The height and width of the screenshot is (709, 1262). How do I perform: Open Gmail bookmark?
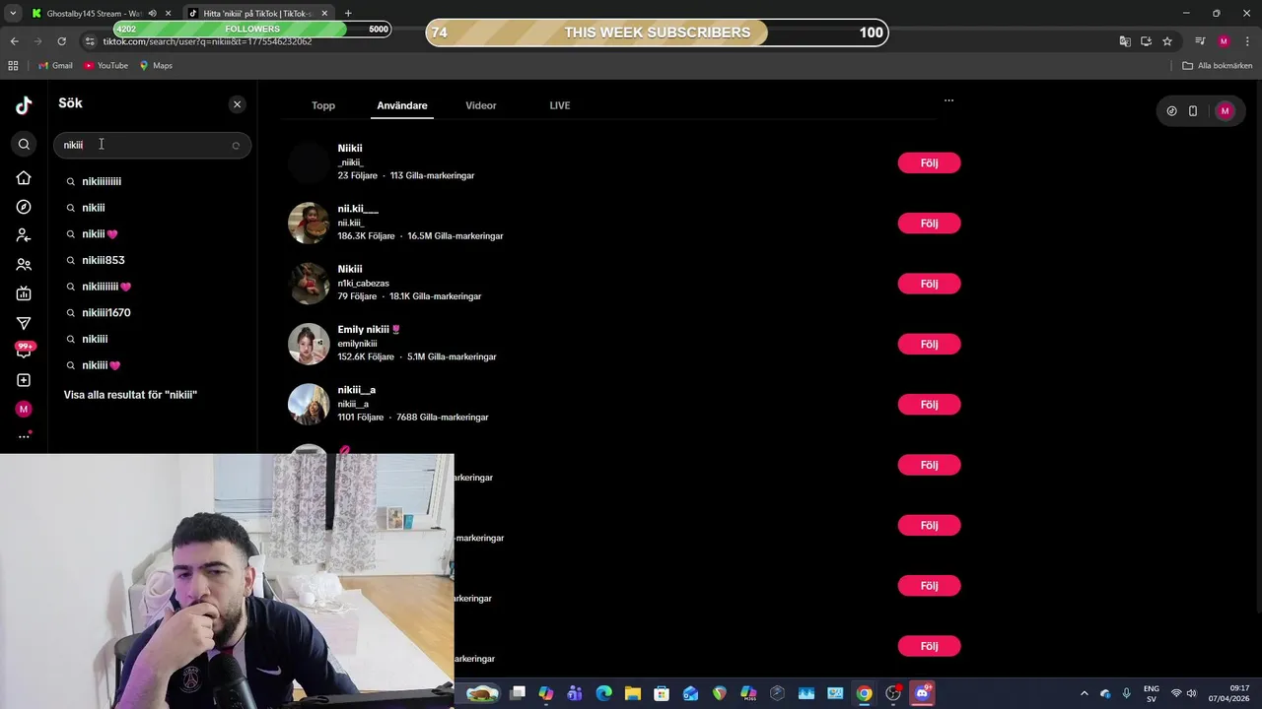55,66
